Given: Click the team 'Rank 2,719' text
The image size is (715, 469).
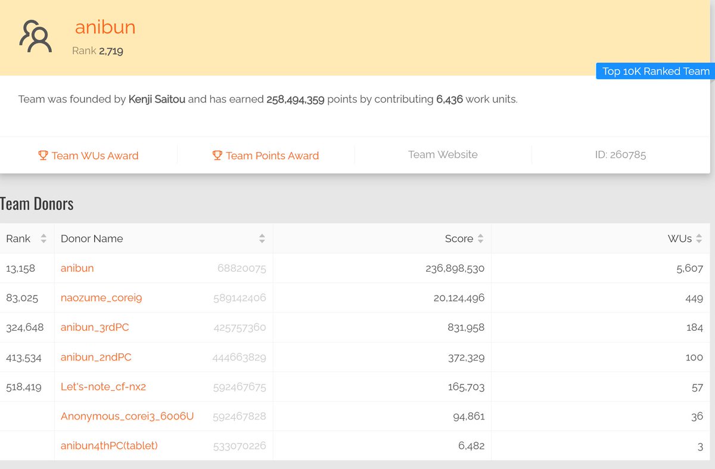Looking at the screenshot, I should coord(98,51).
